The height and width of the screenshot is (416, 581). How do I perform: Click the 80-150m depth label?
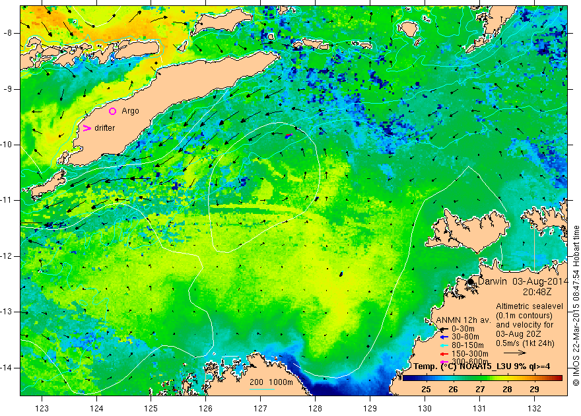[467, 345]
